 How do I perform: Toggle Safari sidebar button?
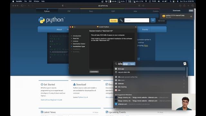tap(22, 6)
